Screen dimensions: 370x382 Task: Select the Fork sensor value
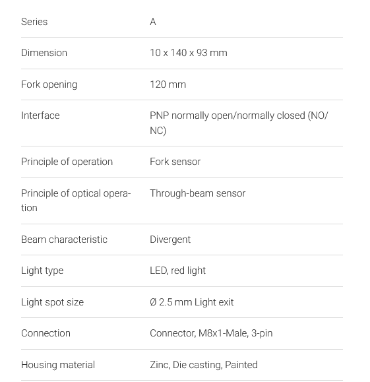pos(175,162)
